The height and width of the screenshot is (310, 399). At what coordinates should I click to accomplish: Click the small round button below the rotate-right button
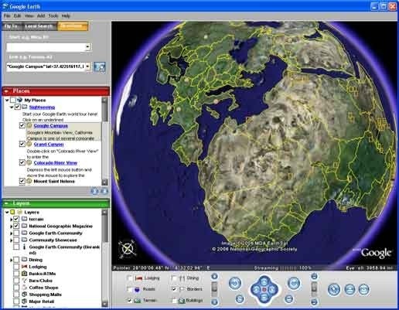click(x=288, y=298)
